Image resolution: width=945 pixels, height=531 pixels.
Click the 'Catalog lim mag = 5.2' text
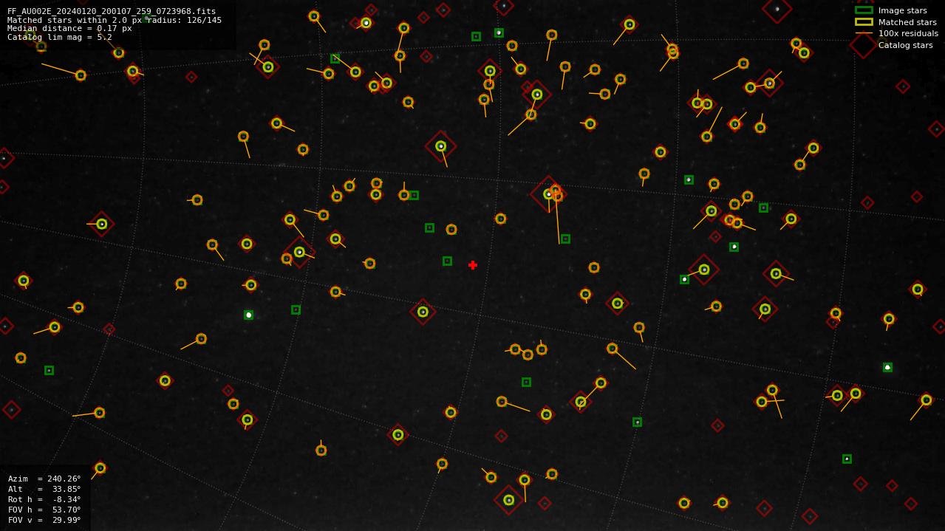click(x=60, y=37)
